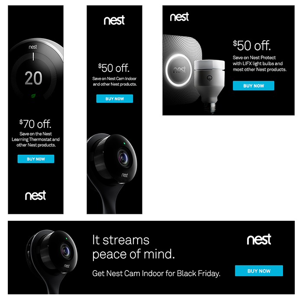Click BUY NOW in Nest Cam Indoor vertical ad

click(115, 99)
